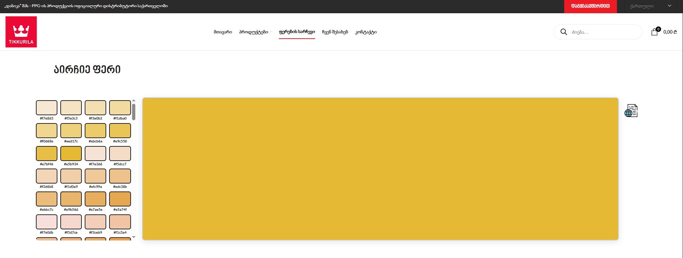Select the #ebcb6a swatch
The height and width of the screenshot is (258, 683).
(x=95, y=131)
